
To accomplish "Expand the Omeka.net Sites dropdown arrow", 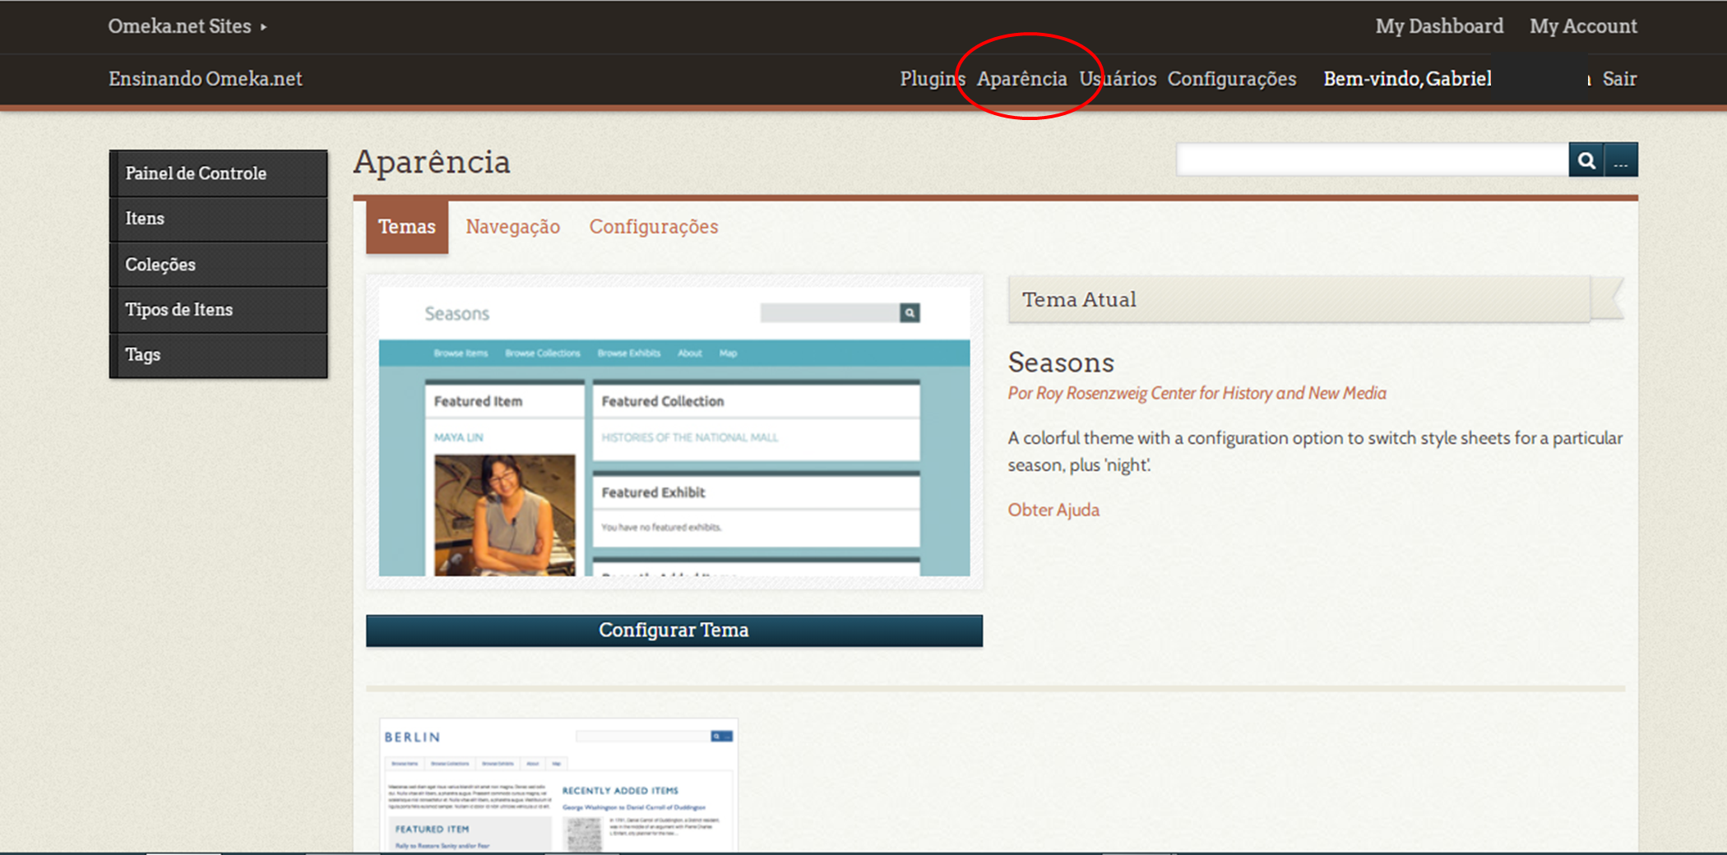I will [x=263, y=25].
